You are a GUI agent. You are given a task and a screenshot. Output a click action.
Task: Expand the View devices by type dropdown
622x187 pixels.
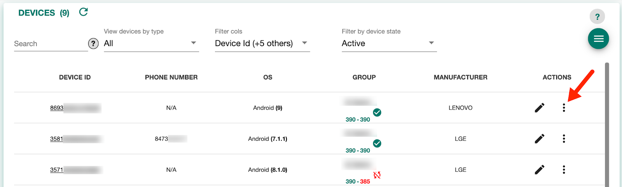click(151, 43)
